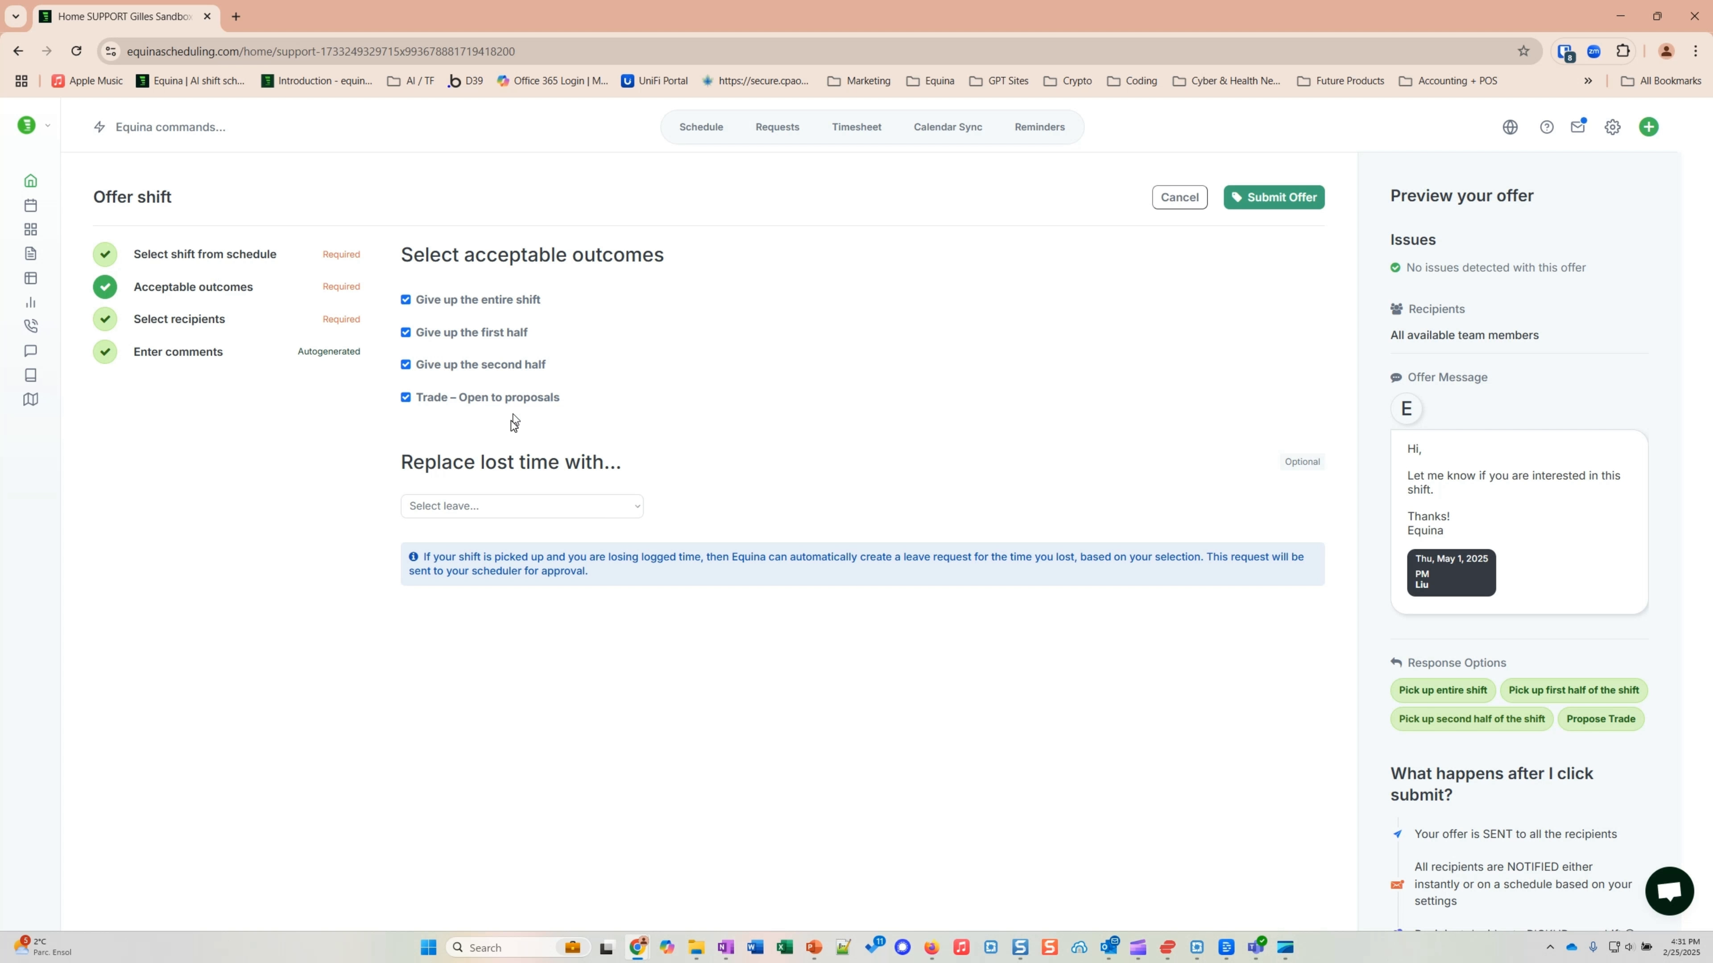
Task: Switch to the Requests tab
Action: [x=777, y=126]
